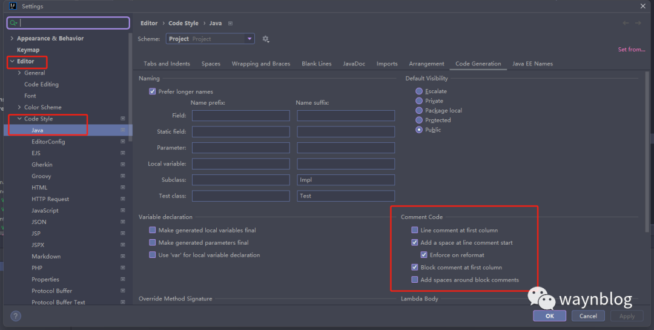Open the Imports tab
Image resolution: width=654 pixels, height=330 pixels.
(387, 64)
